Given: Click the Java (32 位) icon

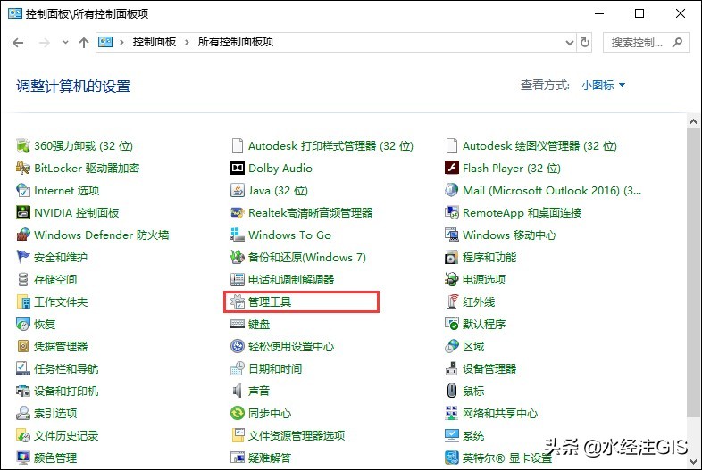Looking at the screenshot, I should click(x=238, y=190).
